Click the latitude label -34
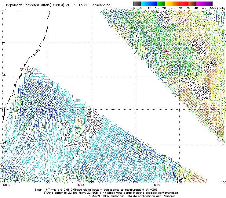Viewport: 226px width, 198px height. 3,75
